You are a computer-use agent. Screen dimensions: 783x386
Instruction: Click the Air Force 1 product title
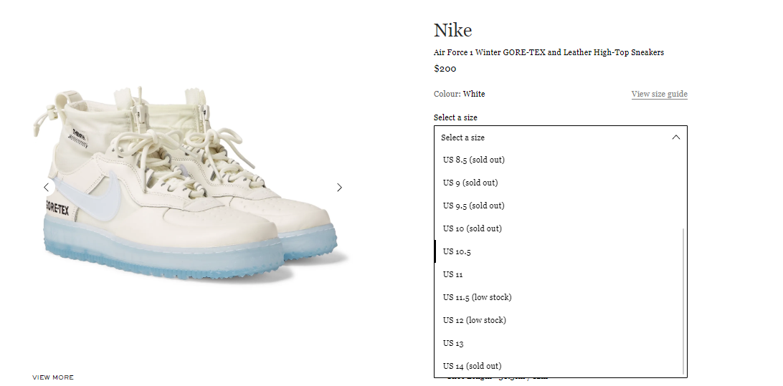(549, 52)
